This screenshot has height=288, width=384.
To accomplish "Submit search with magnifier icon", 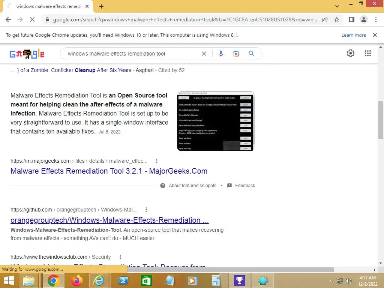I will (251, 54).
